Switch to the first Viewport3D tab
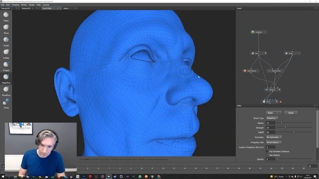The image size is (319, 179). [x=5, y=8]
